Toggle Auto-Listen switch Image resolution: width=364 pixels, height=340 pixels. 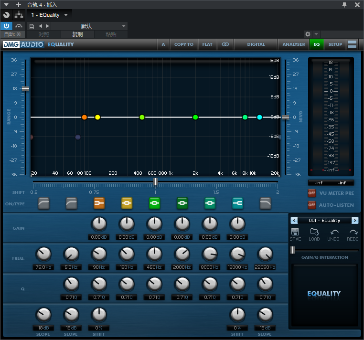coord(312,205)
